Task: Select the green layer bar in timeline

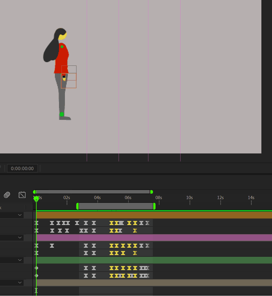Action: [x=154, y=260]
